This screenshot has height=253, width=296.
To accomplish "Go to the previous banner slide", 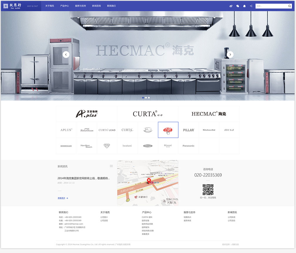I will [x=66, y=54].
